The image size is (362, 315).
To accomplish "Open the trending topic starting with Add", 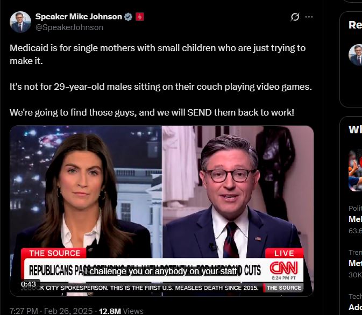I will point(355,307).
